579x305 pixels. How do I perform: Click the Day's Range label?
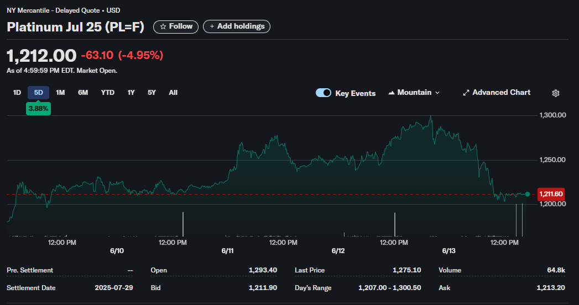click(313, 288)
